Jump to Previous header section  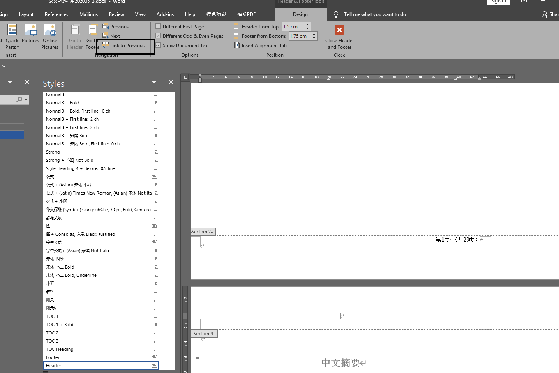click(x=115, y=26)
